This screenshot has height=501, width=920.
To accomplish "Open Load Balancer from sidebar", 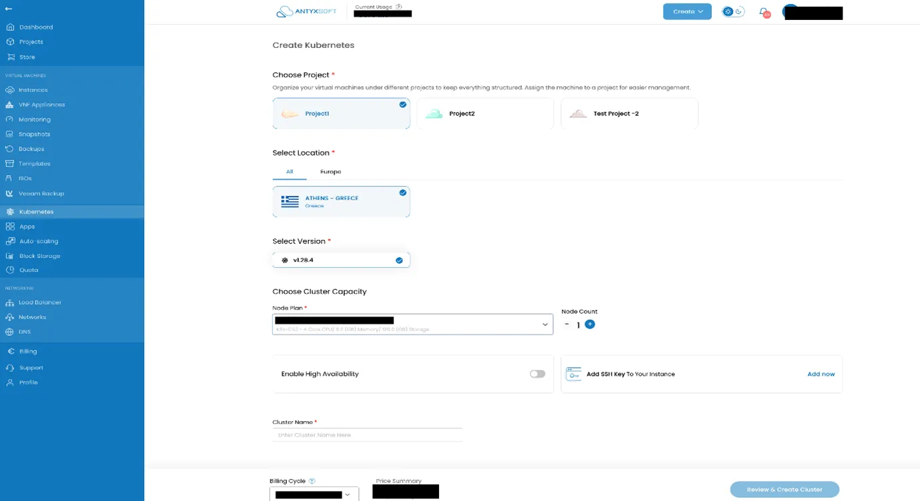I will click(x=39, y=302).
